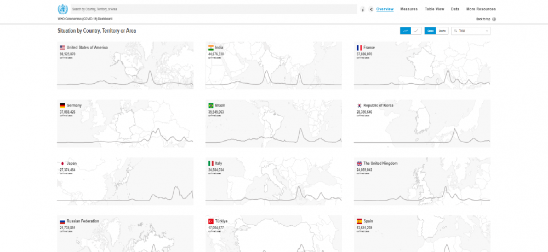Open the Measures tab
This screenshot has height=252, width=548.
tap(409, 9)
